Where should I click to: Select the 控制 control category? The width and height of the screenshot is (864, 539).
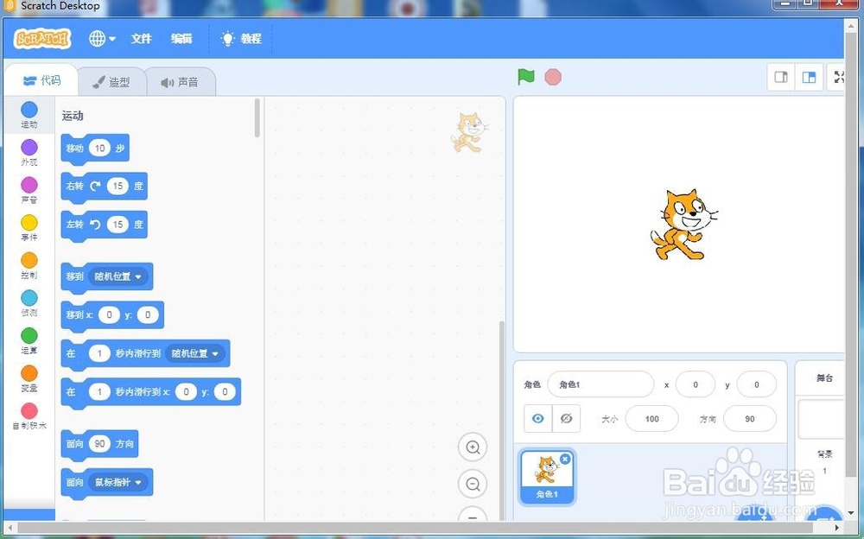pyautogui.click(x=29, y=266)
